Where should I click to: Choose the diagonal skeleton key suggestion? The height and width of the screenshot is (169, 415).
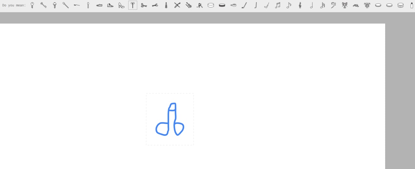pyautogui.click(x=43, y=5)
